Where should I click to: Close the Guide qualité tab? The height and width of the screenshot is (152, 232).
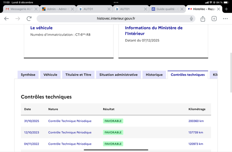point(182,9)
